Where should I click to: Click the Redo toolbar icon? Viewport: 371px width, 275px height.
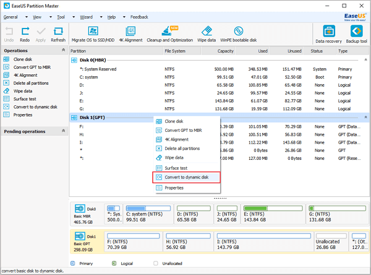[25, 31]
